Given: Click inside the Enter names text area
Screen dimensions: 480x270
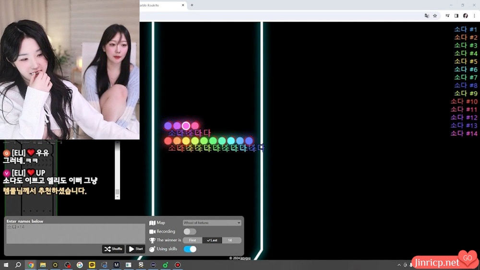Looking at the screenshot, I should click(75, 234).
